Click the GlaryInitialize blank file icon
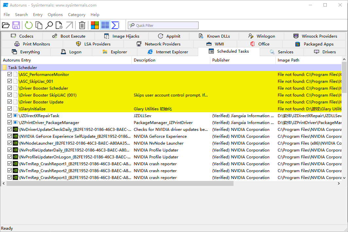Viewport: 348px width, 232px height. tap(15, 109)
